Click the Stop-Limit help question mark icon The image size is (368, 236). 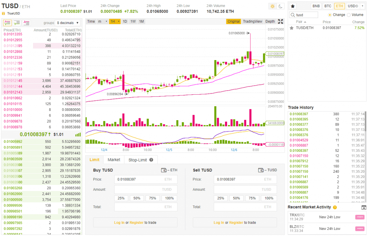click(151, 160)
